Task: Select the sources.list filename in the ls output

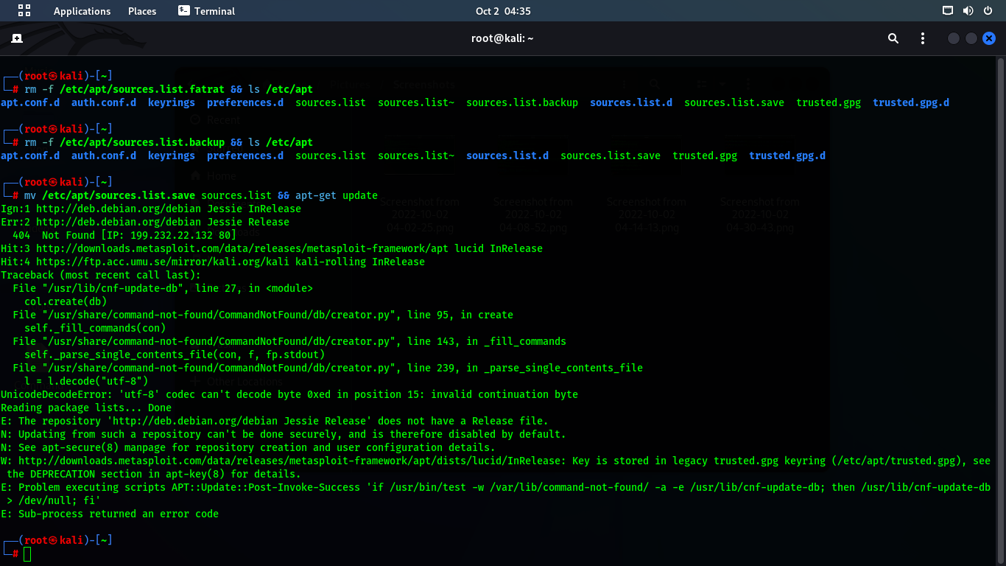Action: coord(330,102)
